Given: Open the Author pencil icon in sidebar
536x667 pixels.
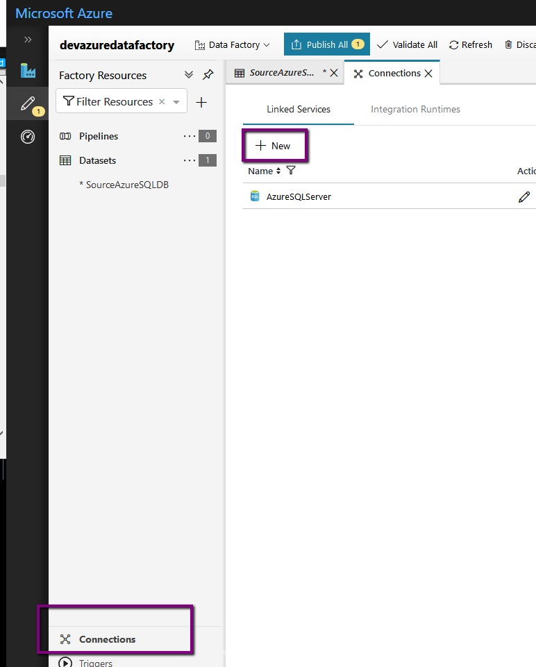Looking at the screenshot, I should click(28, 104).
